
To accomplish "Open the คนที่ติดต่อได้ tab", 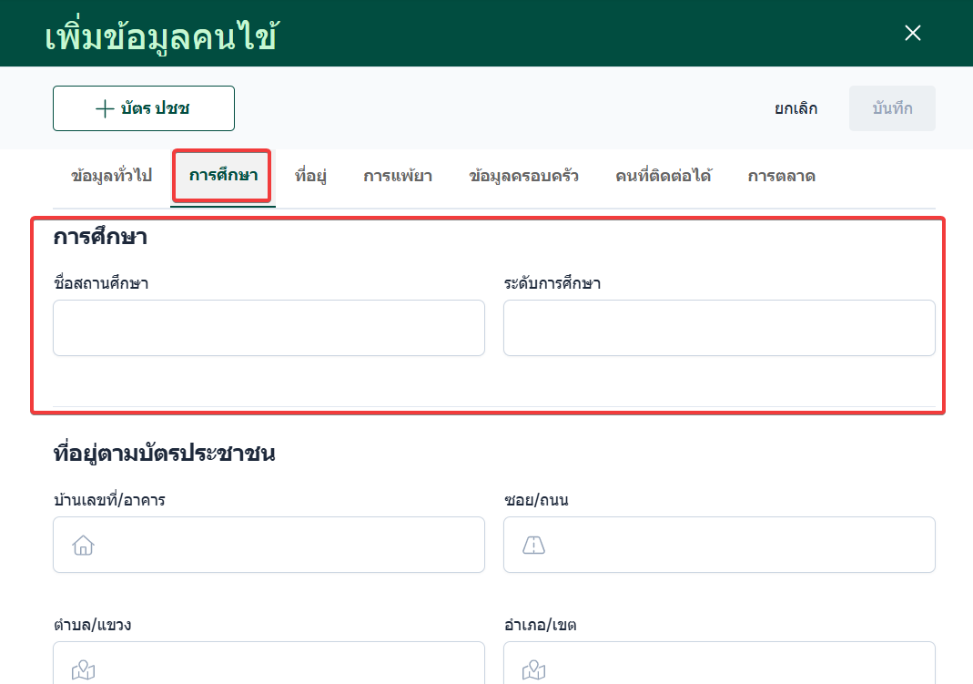I will click(x=664, y=176).
